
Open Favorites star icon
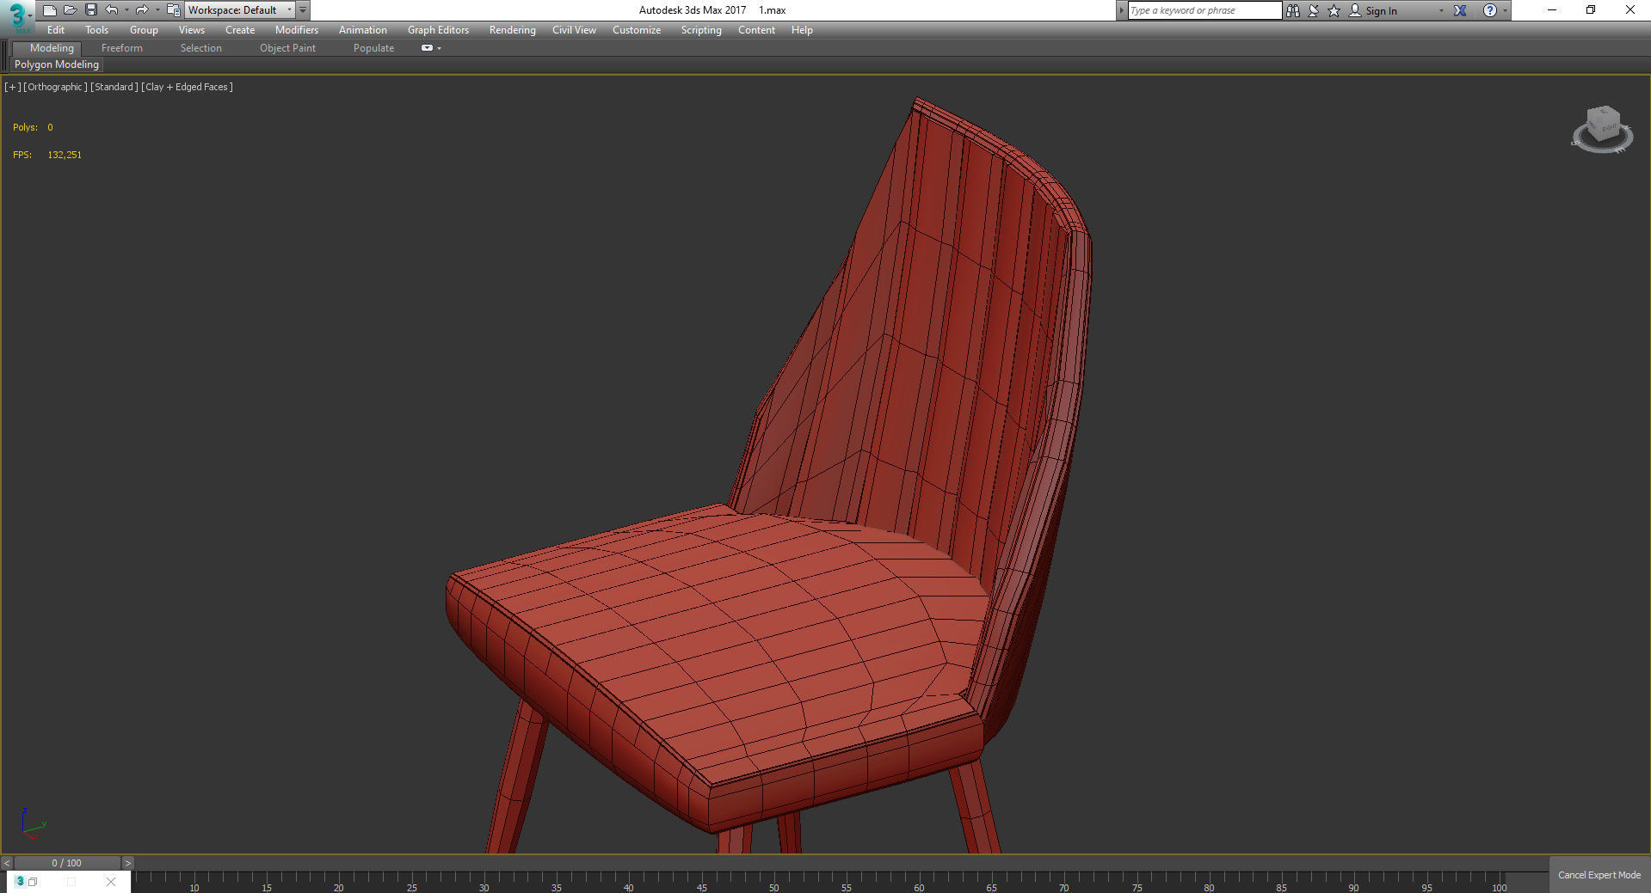(x=1334, y=10)
